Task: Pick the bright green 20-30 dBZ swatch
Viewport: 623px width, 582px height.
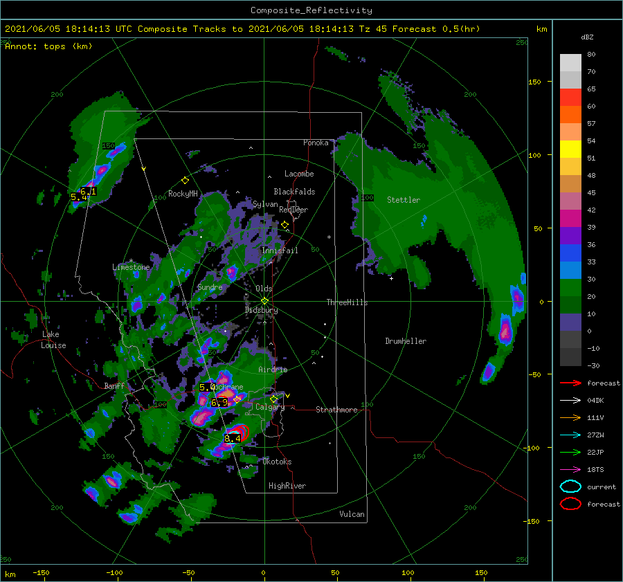Action: click(x=570, y=288)
